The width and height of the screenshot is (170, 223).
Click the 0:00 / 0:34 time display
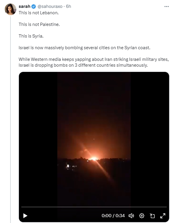(113, 216)
